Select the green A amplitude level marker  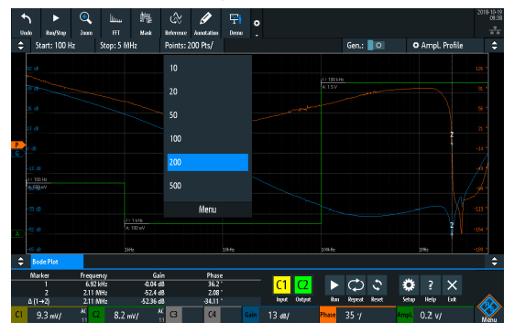pos(17,234)
